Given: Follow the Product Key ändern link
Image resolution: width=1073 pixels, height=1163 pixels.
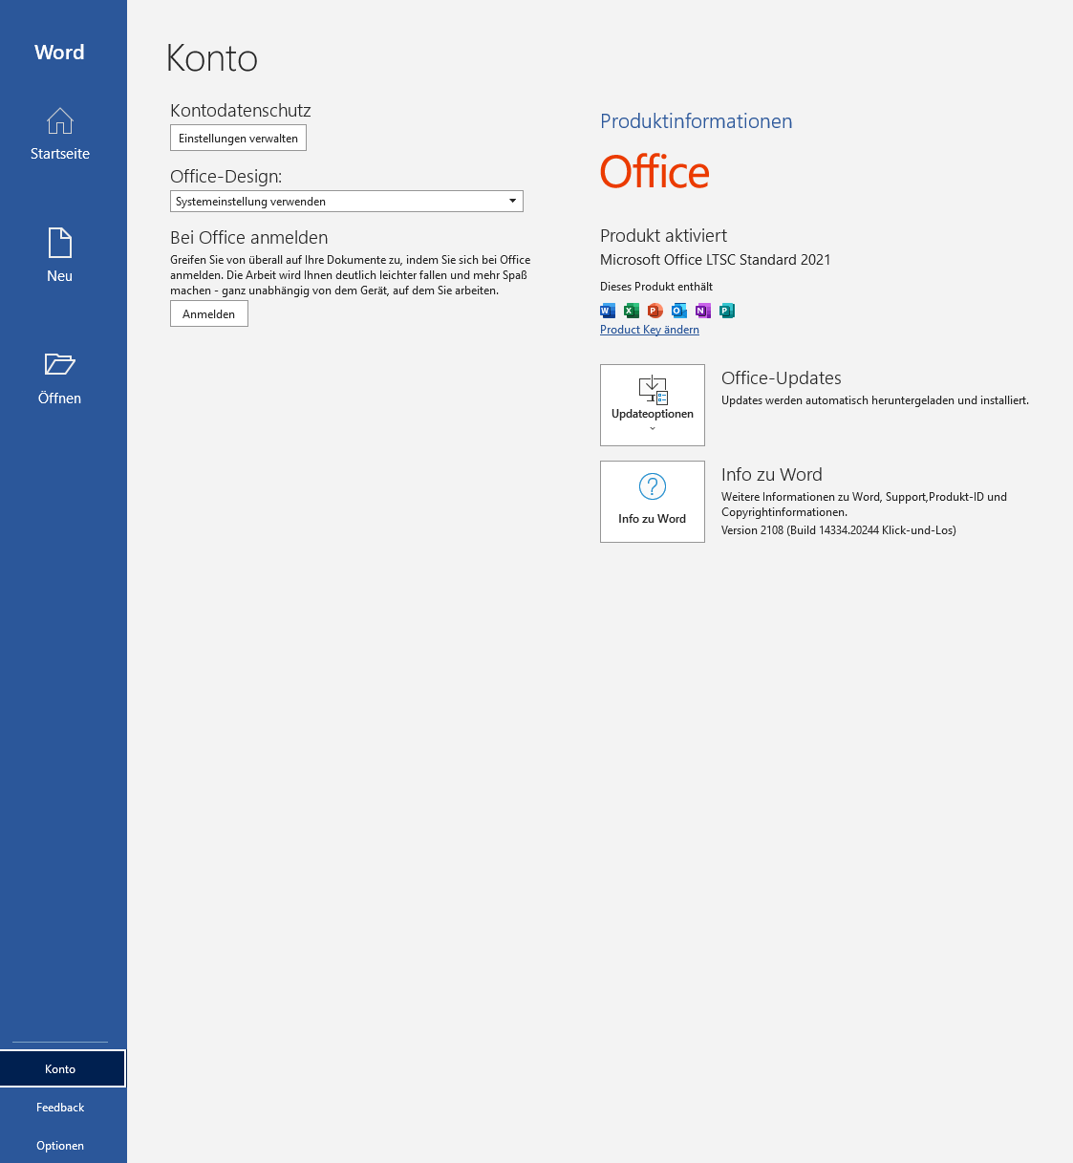Looking at the screenshot, I should [650, 330].
